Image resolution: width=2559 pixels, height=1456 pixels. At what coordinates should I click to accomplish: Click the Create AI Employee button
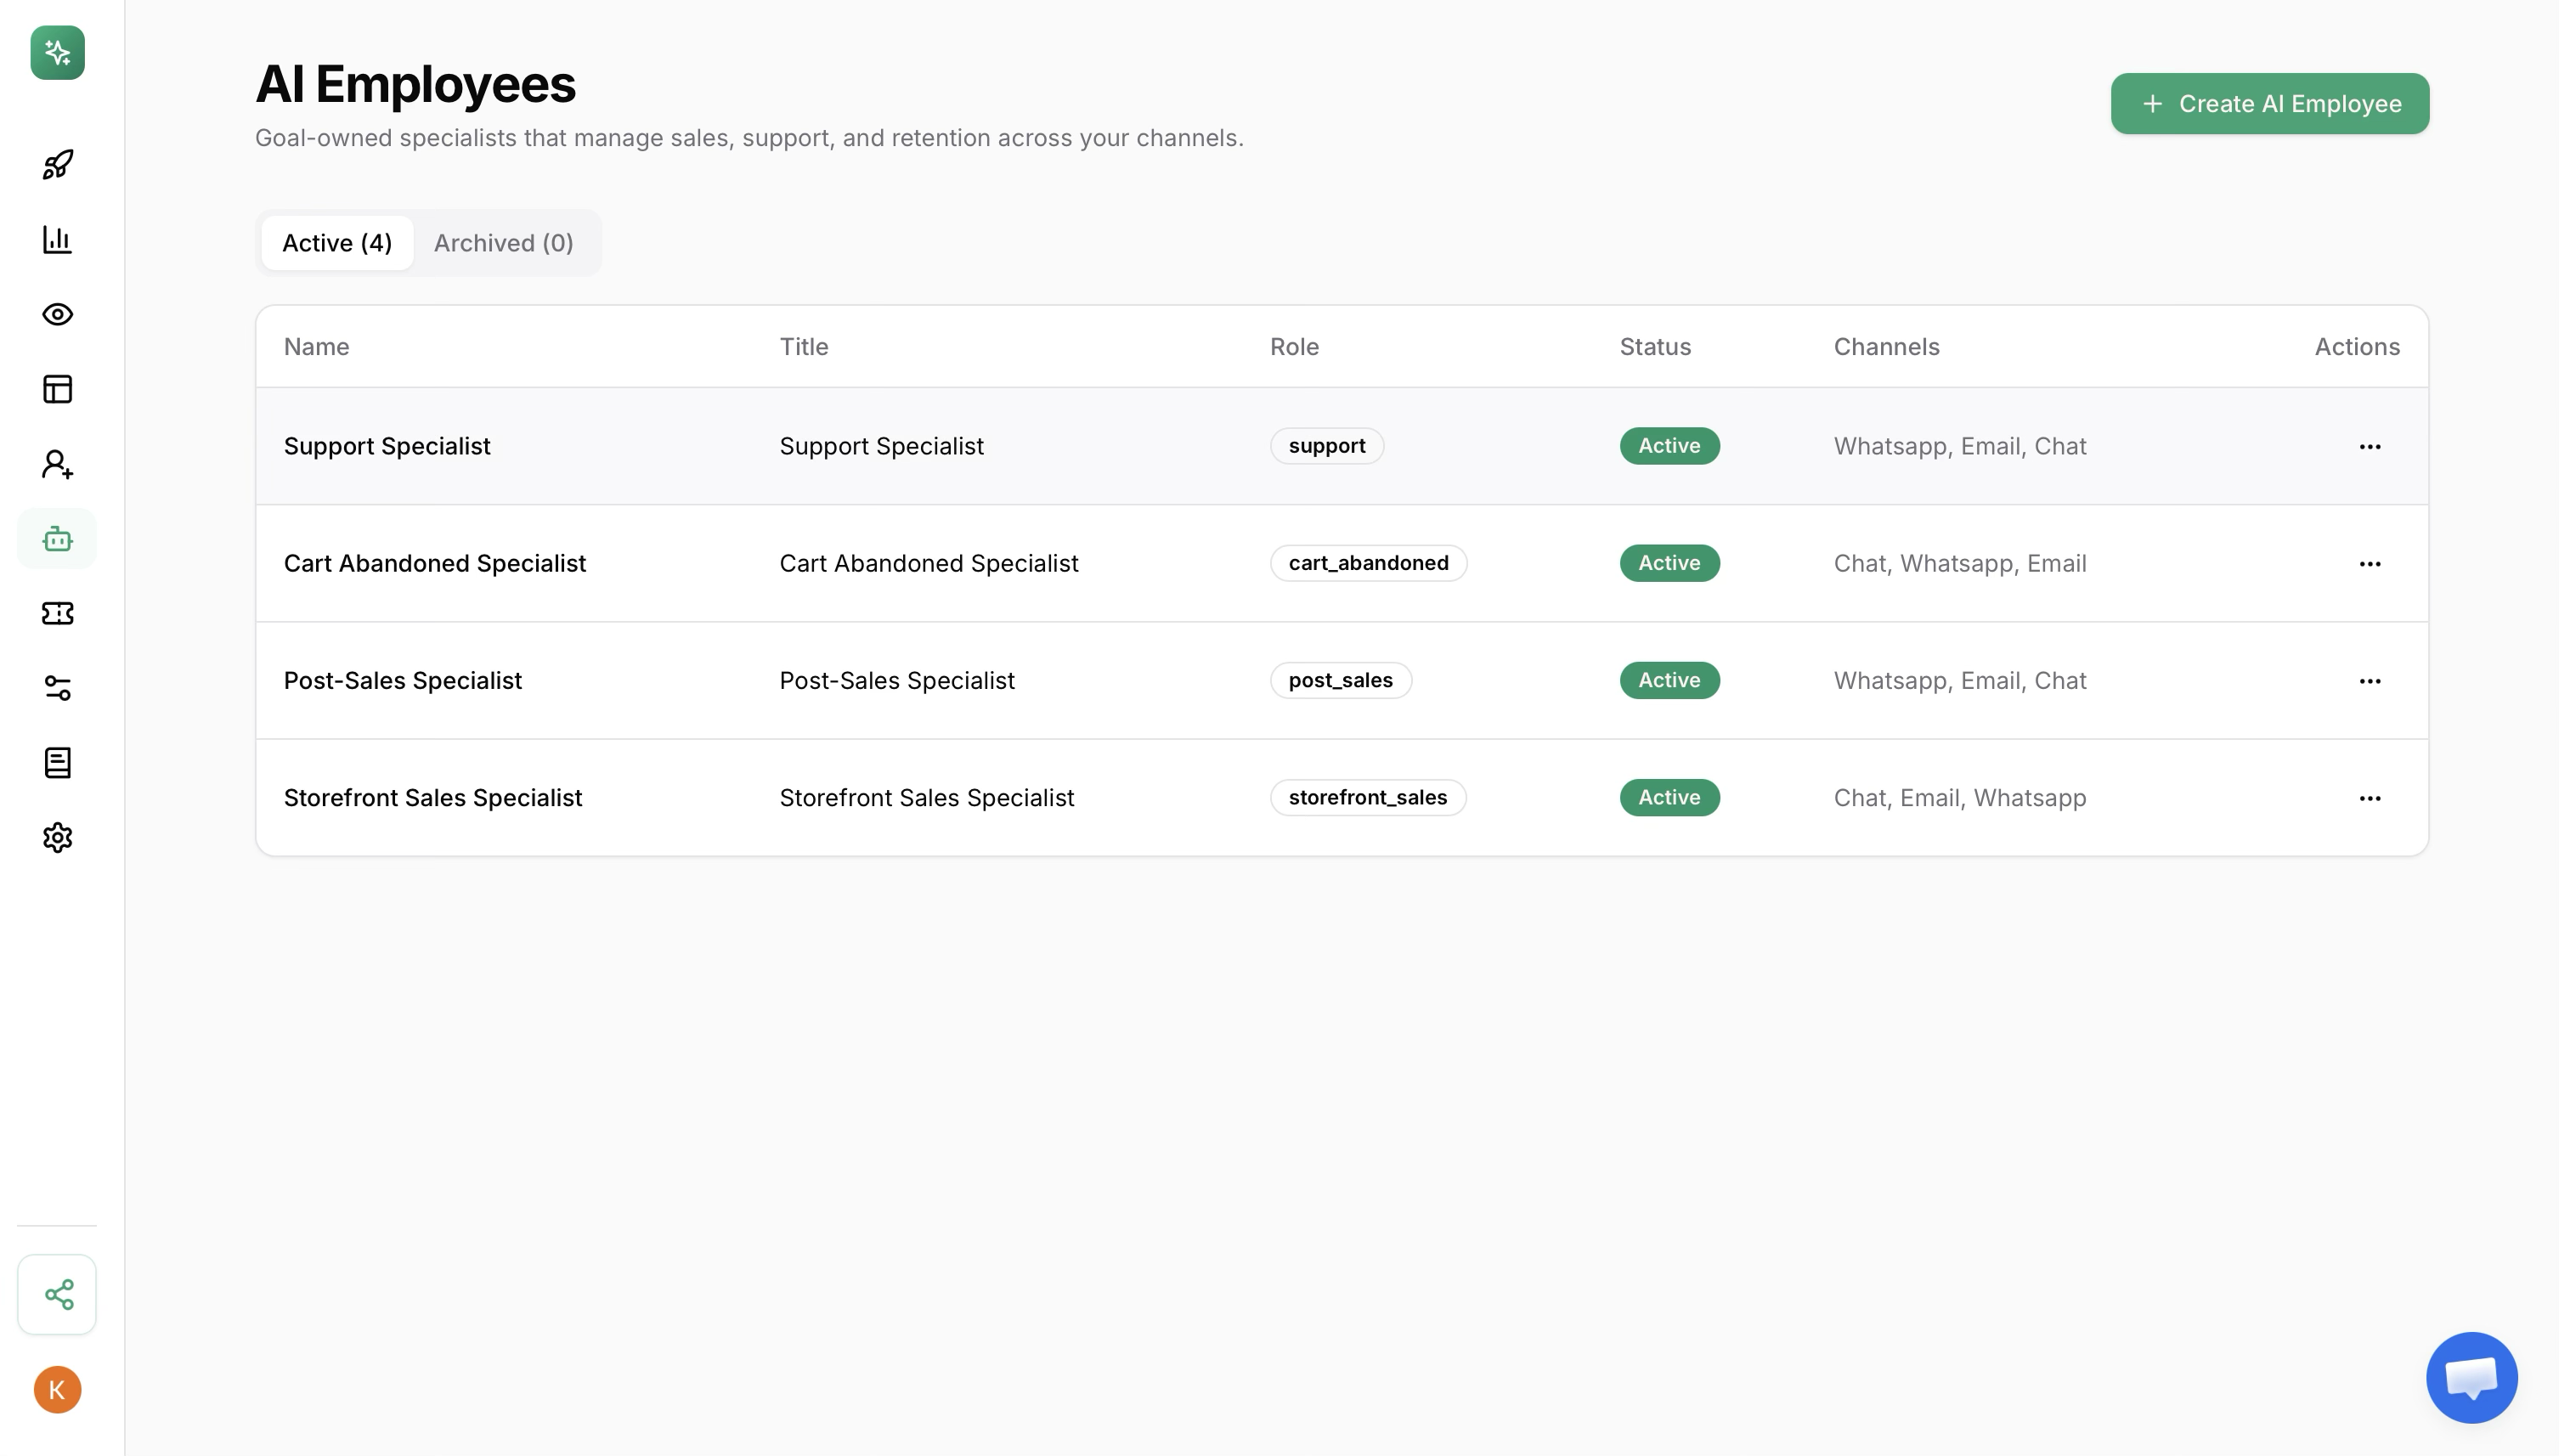2269,103
